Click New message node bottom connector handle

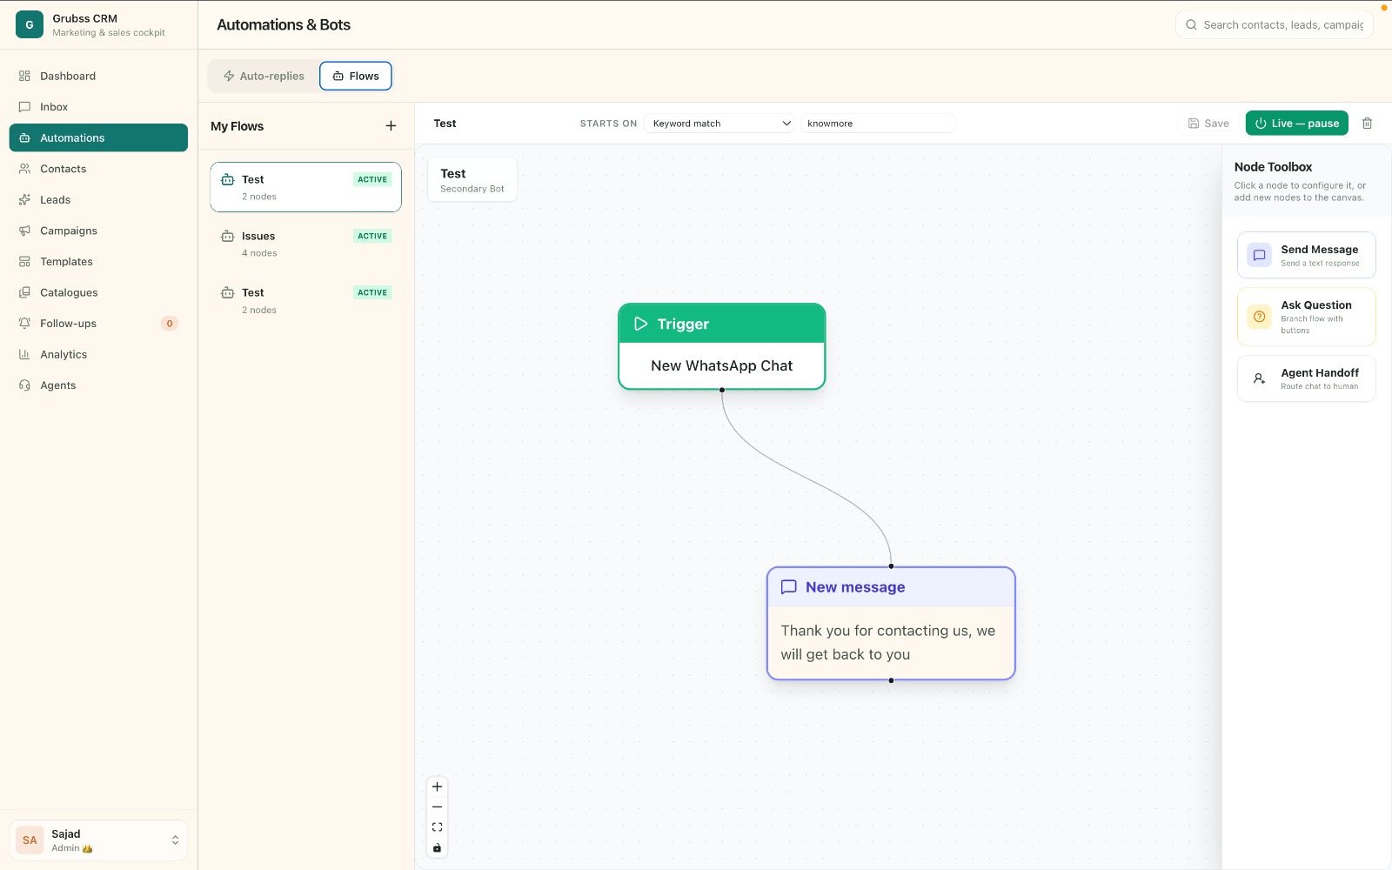coord(891,680)
